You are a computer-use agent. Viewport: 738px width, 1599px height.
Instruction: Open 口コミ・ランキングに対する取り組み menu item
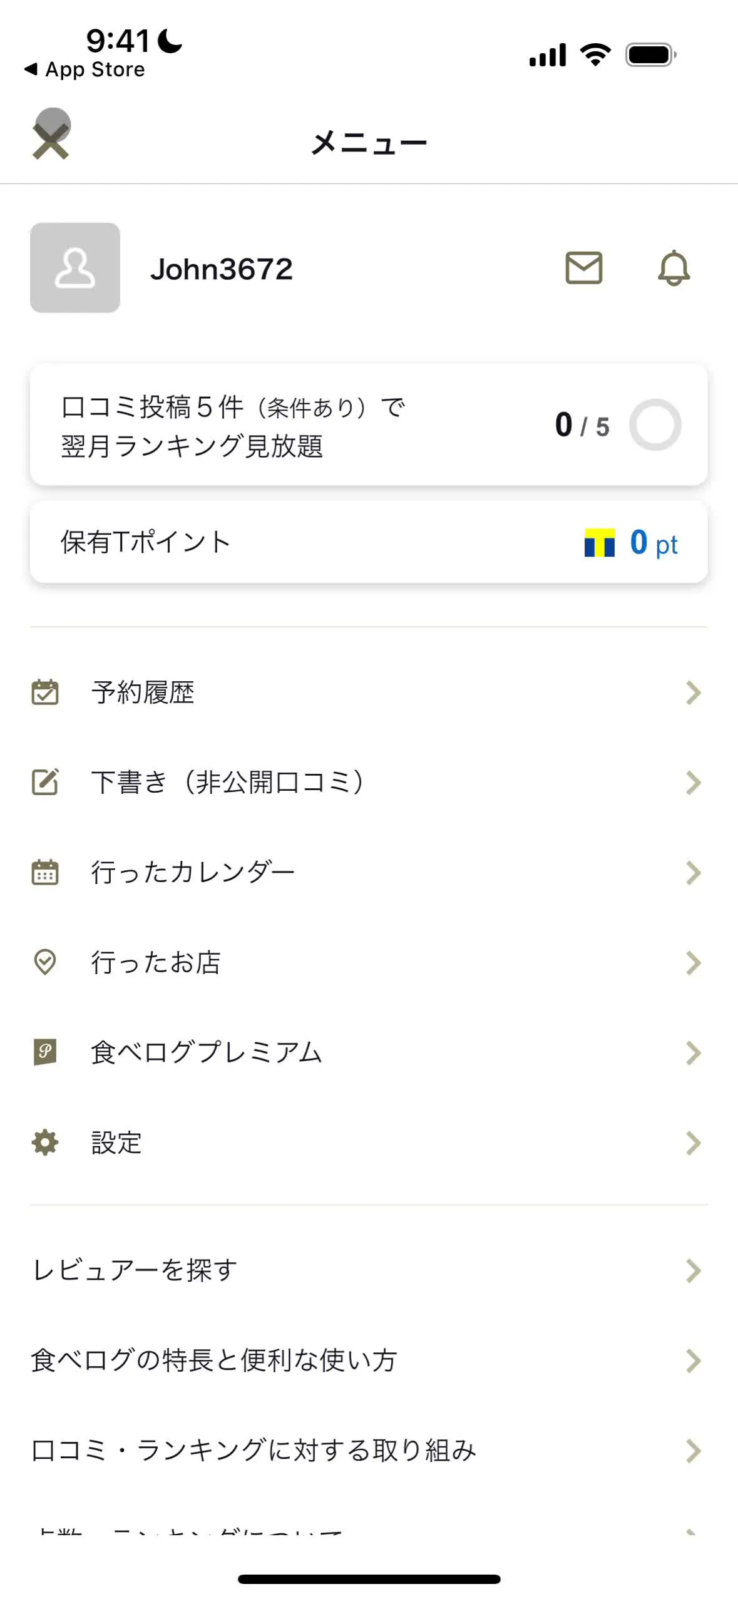[x=254, y=1451]
